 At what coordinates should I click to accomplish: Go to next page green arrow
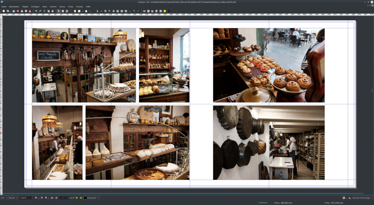[x=77, y=198]
